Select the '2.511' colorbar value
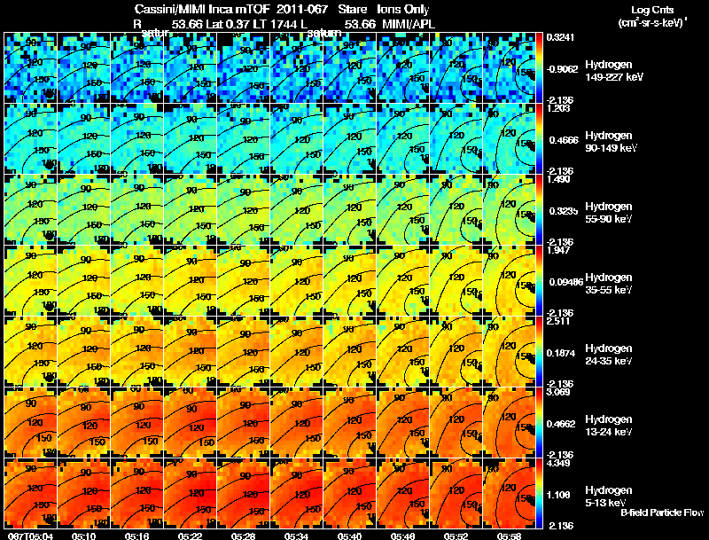The height and width of the screenshot is (540, 709). click(x=558, y=321)
